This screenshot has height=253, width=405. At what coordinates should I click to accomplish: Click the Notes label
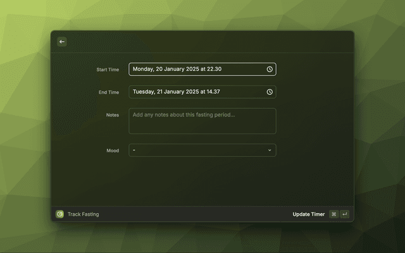(x=112, y=115)
